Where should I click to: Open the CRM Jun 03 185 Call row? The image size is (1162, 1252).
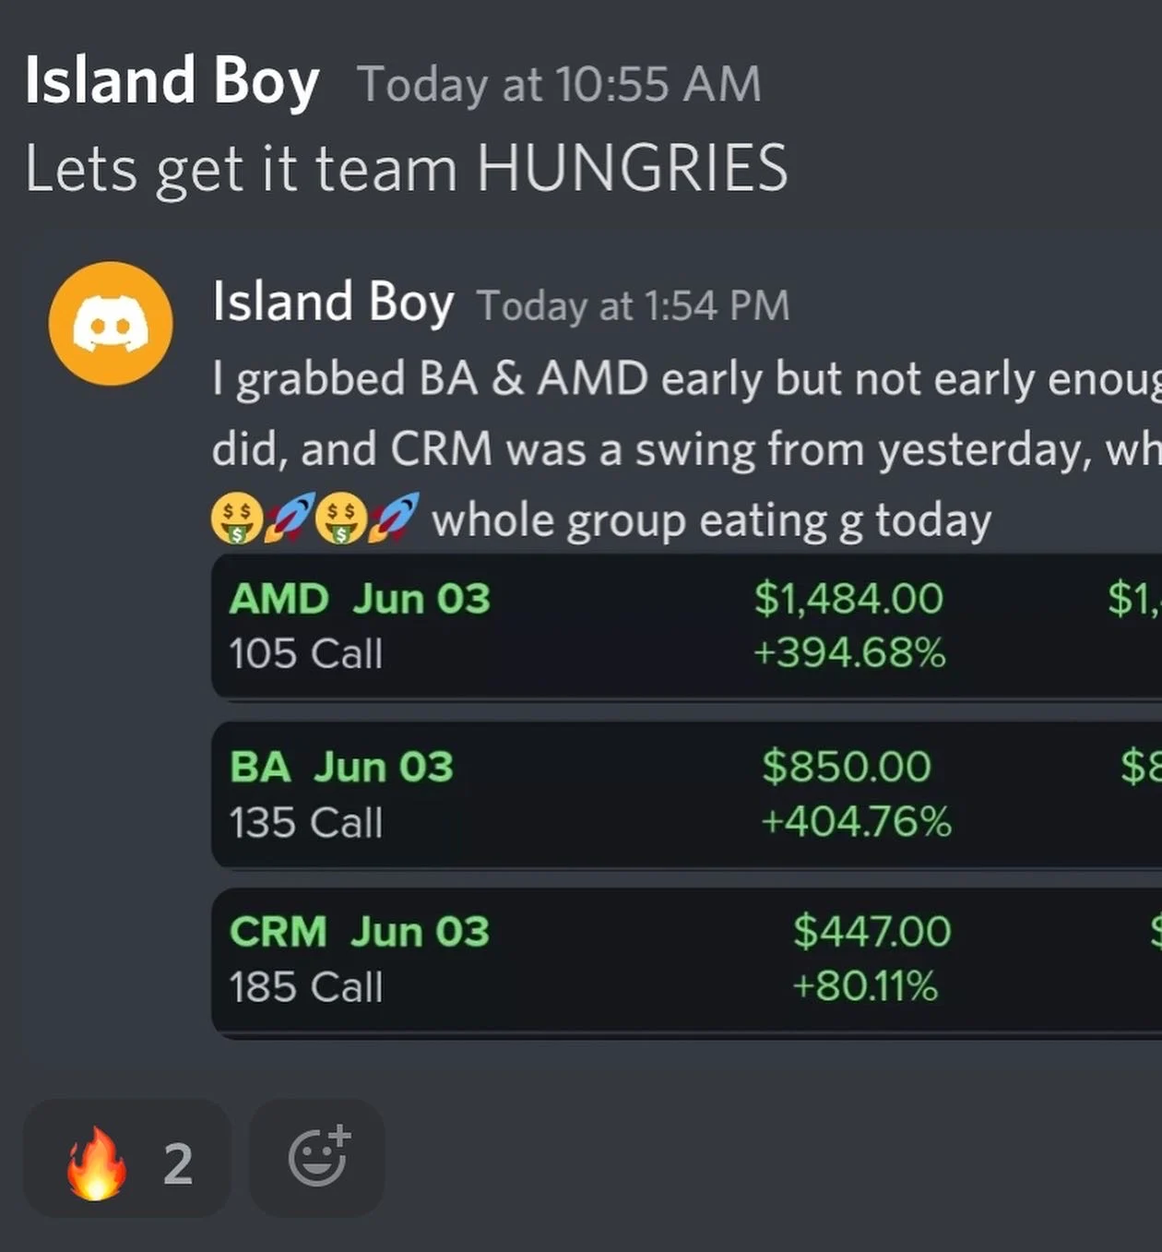(686, 960)
